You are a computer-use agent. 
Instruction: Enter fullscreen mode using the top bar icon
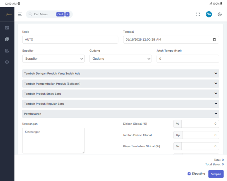pyautogui.click(x=198, y=14)
